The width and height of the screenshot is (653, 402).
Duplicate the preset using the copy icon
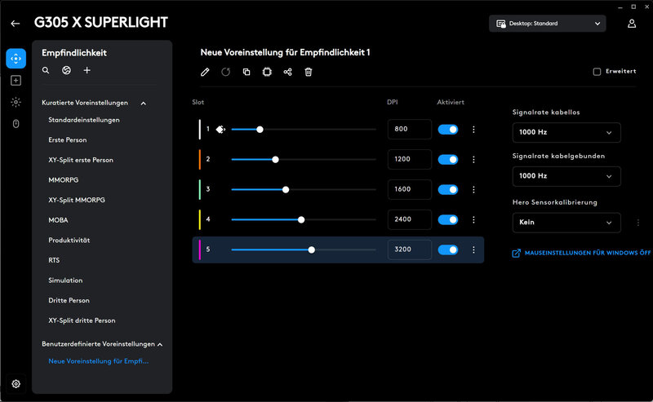tap(247, 72)
